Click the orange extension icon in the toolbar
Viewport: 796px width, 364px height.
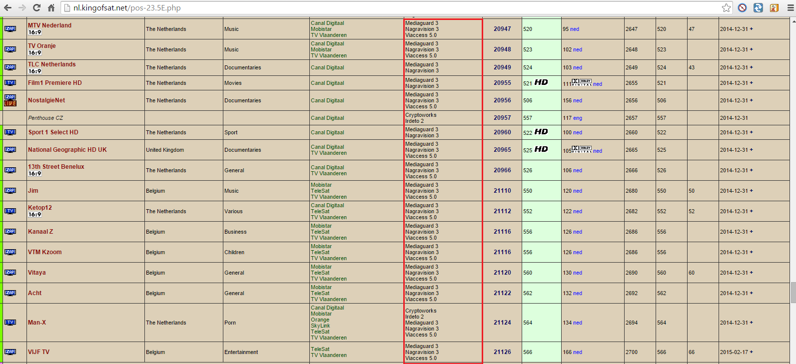[x=774, y=7]
